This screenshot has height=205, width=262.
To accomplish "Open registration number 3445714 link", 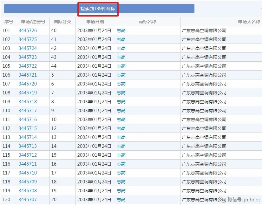I will coord(28,137).
